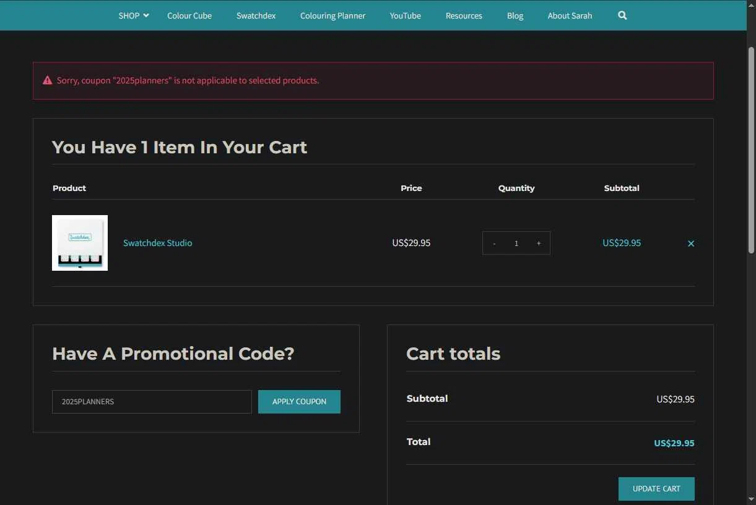Visit the YouTube menu link

[405, 15]
